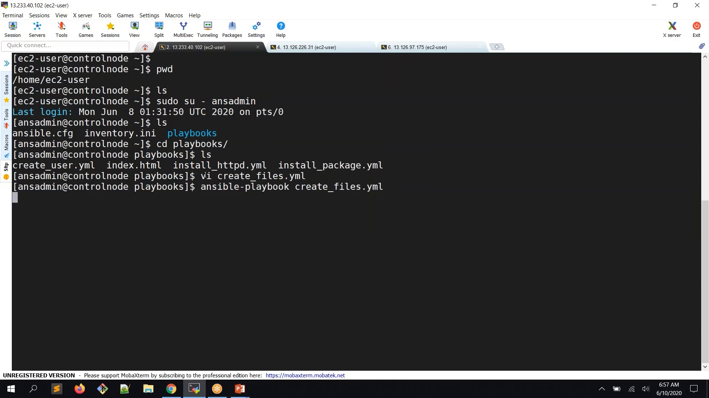The height and width of the screenshot is (398, 709).
Task: Click the playbooks directory name in terminal
Action: click(192, 133)
